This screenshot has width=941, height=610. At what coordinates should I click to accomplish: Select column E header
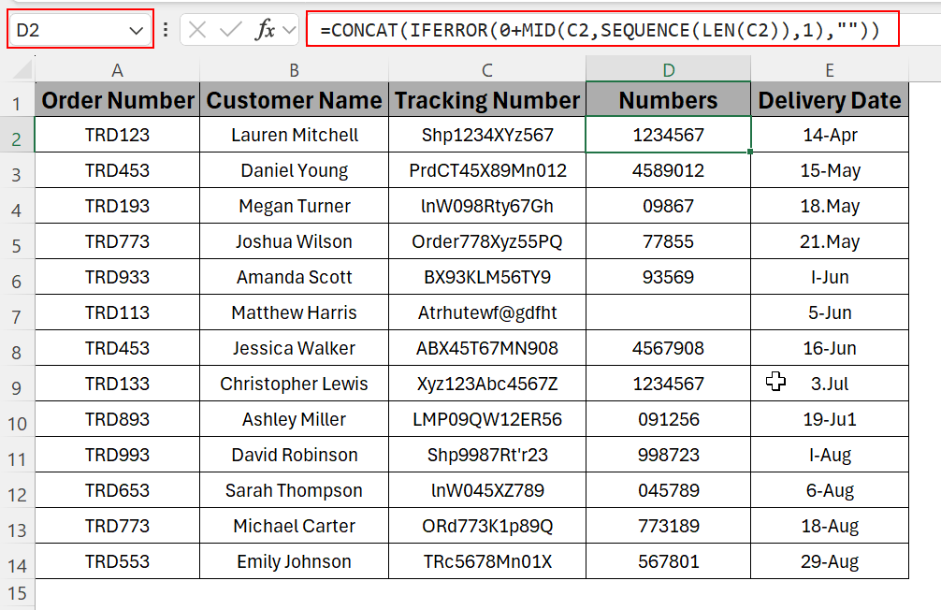[x=829, y=69]
